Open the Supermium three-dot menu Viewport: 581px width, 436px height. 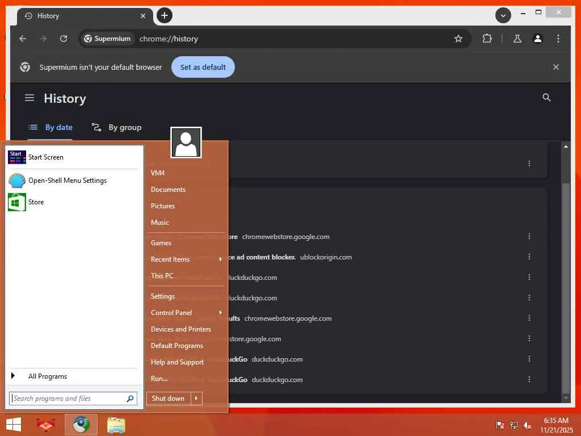click(x=558, y=39)
